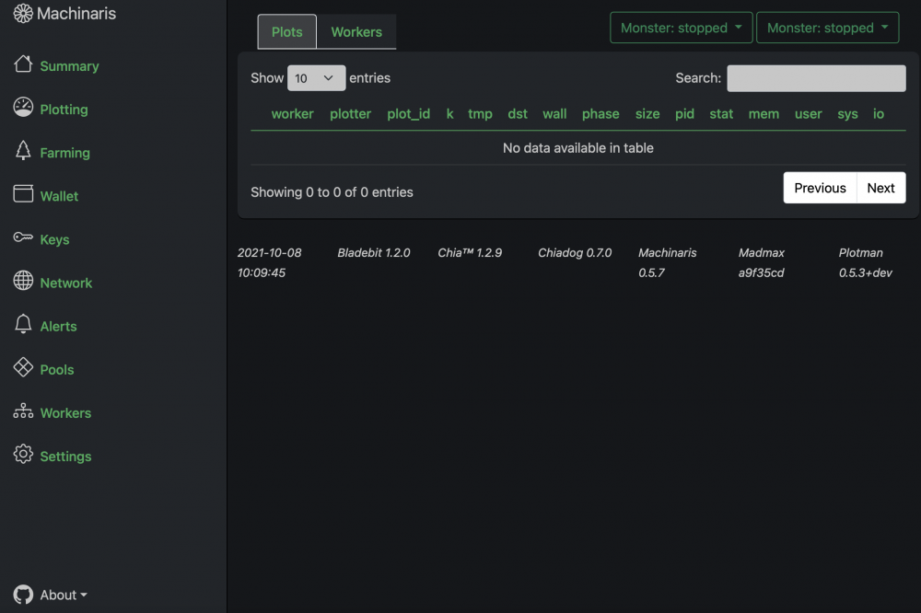Go to the Network section

click(x=65, y=283)
